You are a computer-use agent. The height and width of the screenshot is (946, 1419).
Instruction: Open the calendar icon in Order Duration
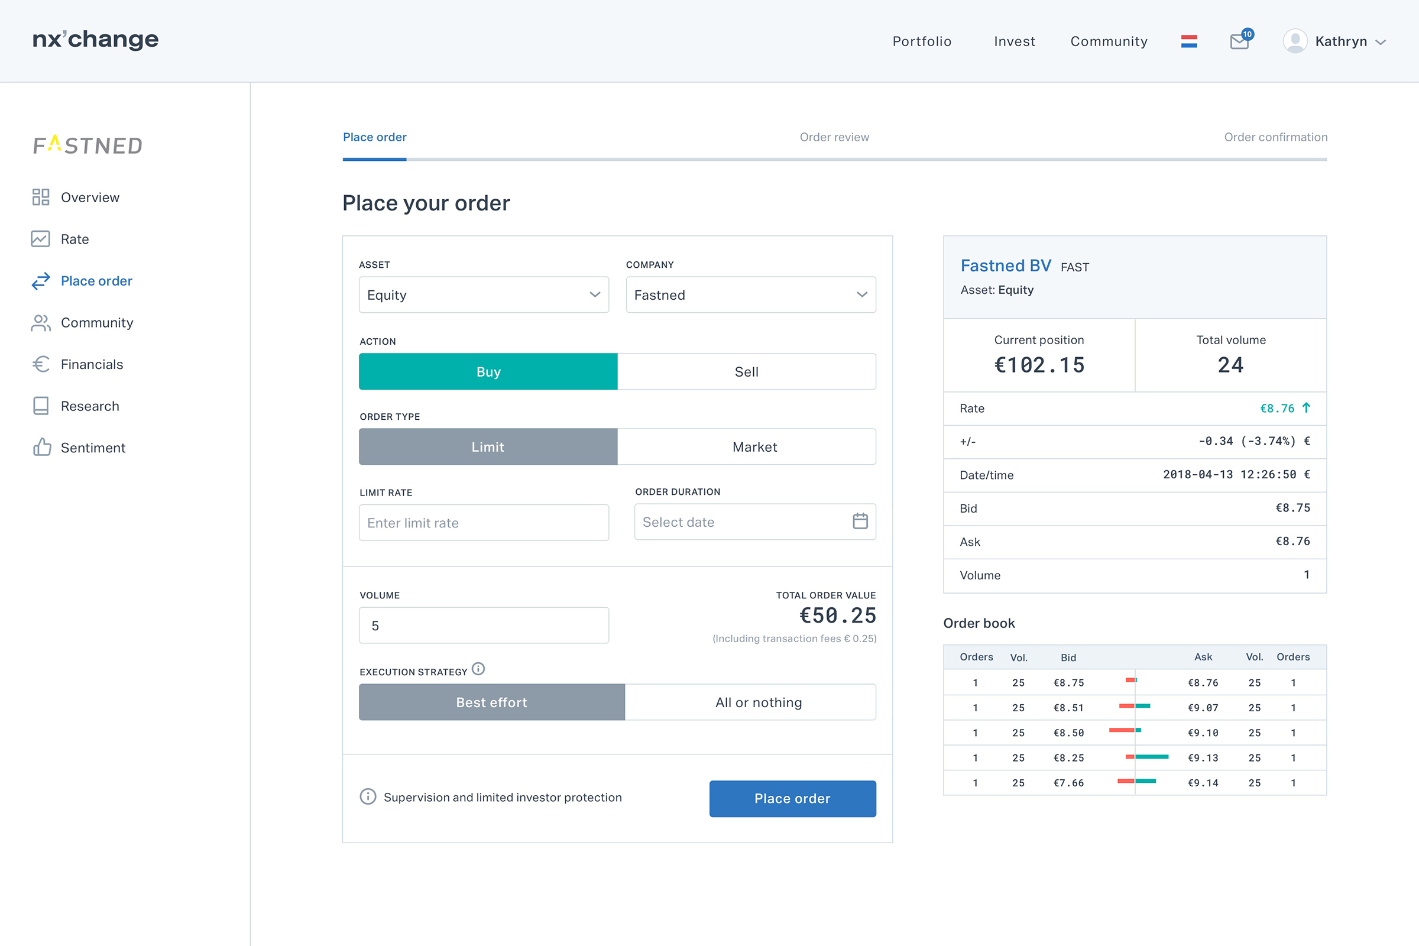pos(860,521)
